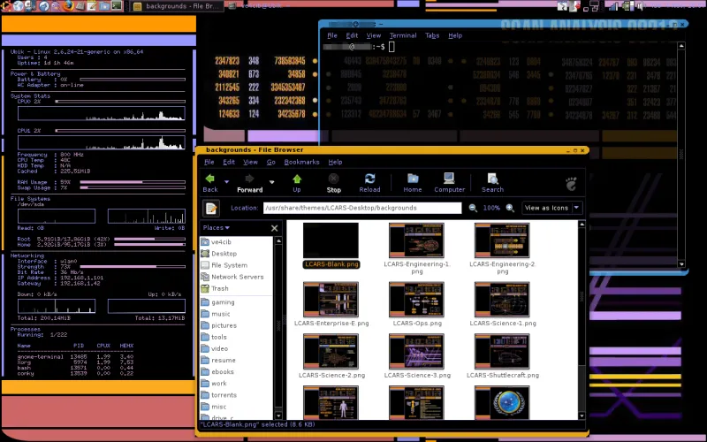Screen dimensions: 707x442
Task: Launch Firefox from the top panel
Action: click(x=69, y=6)
